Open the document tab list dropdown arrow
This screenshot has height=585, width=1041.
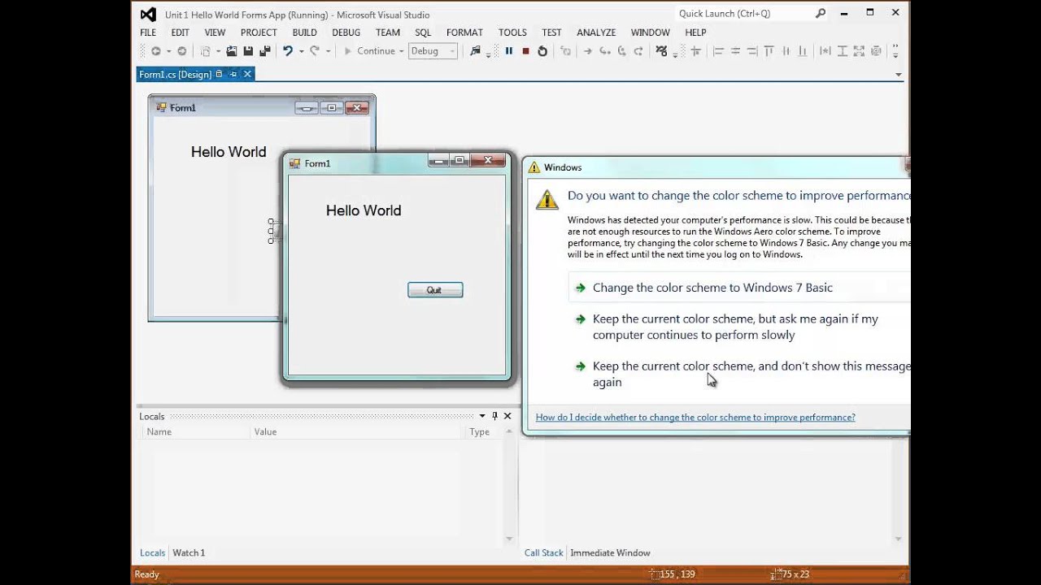[x=899, y=74]
